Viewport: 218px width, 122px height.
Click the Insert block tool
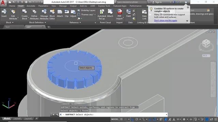[4, 13]
